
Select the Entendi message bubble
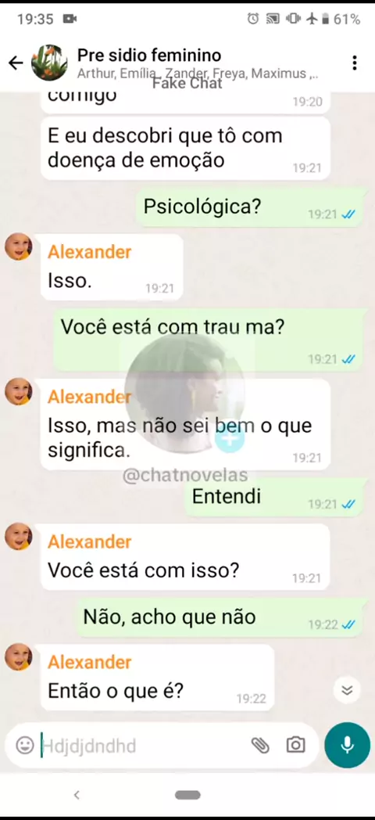tap(275, 498)
